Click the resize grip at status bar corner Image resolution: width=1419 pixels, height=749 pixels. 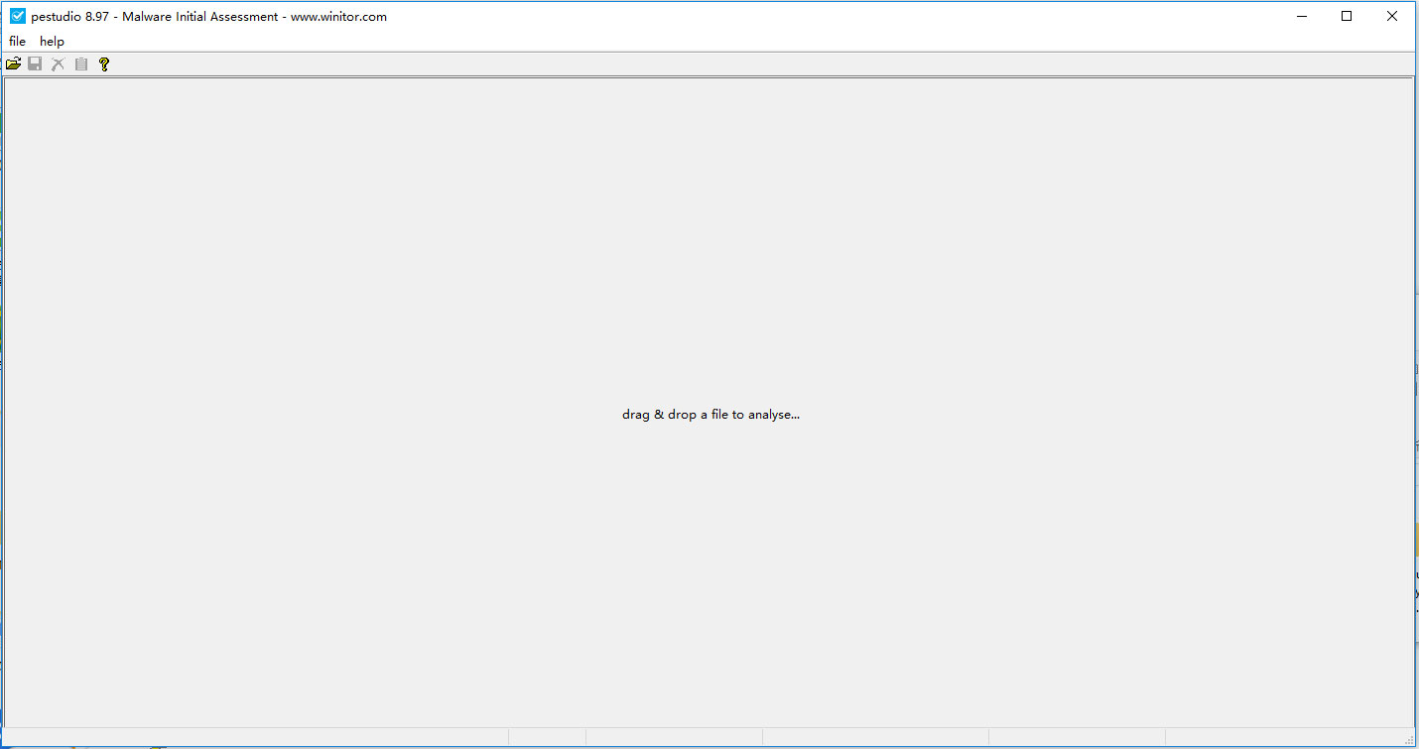1407,737
